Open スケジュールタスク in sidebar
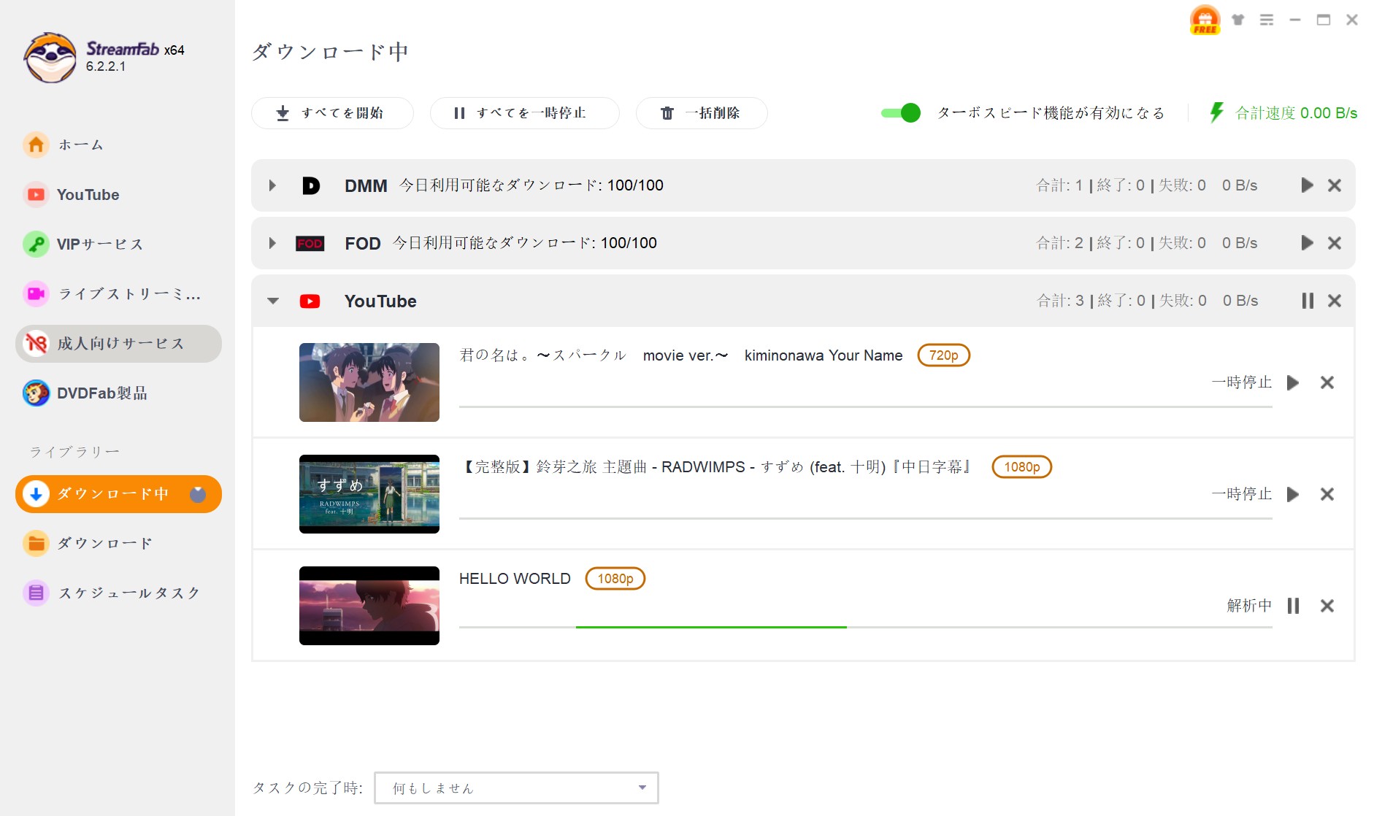Viewport: 1374px width, 816px height. coord(118,593)
